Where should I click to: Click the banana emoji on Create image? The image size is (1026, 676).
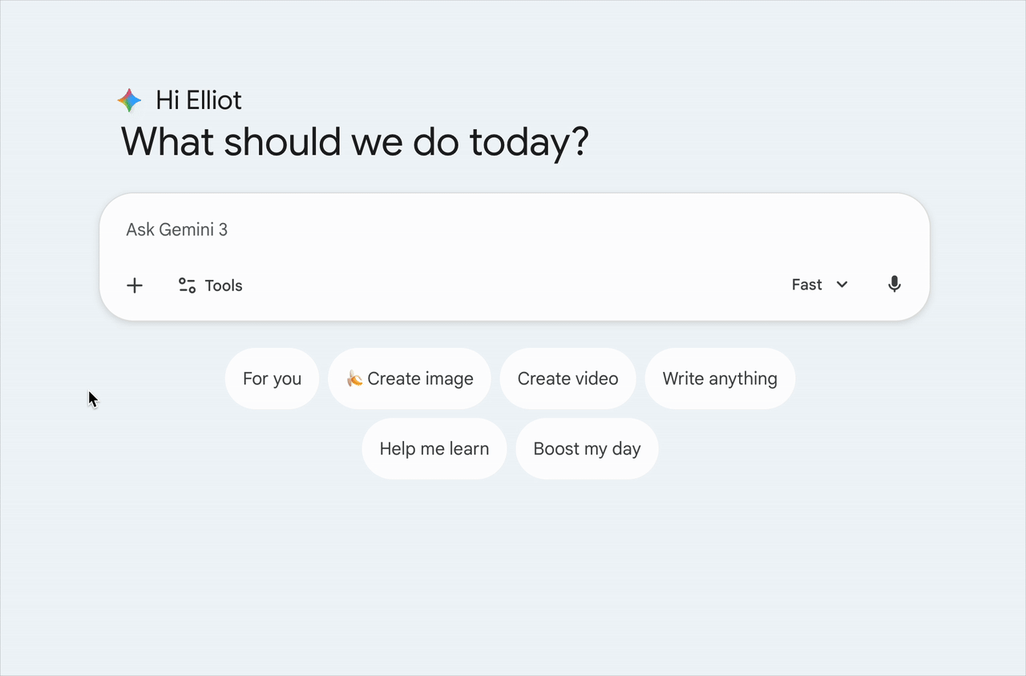click(x=354, y=378)
